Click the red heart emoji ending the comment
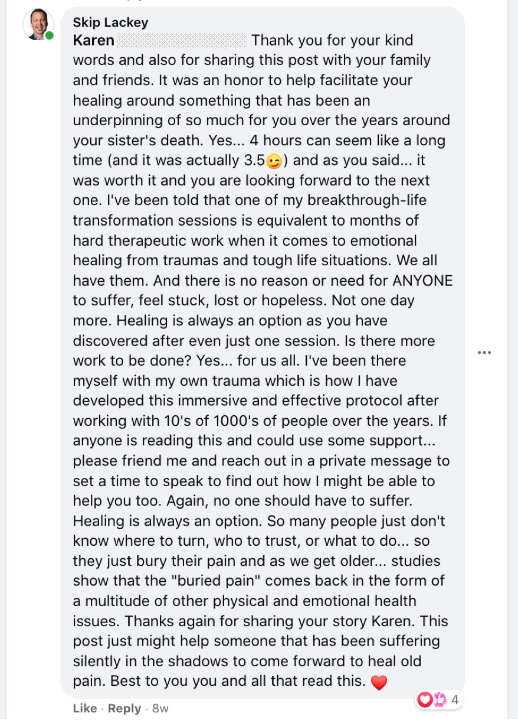This screenshot has width=518, height=723. 379,682
